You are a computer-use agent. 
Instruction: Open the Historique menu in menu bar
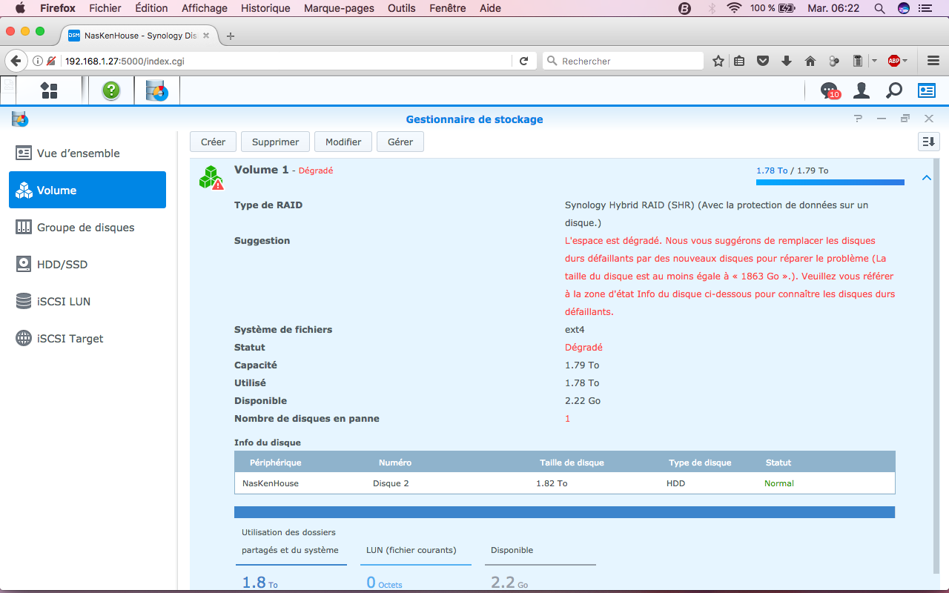click(265, 8)
